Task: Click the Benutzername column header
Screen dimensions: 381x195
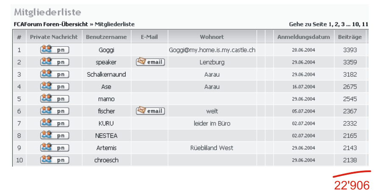Action: click(106, 37)
